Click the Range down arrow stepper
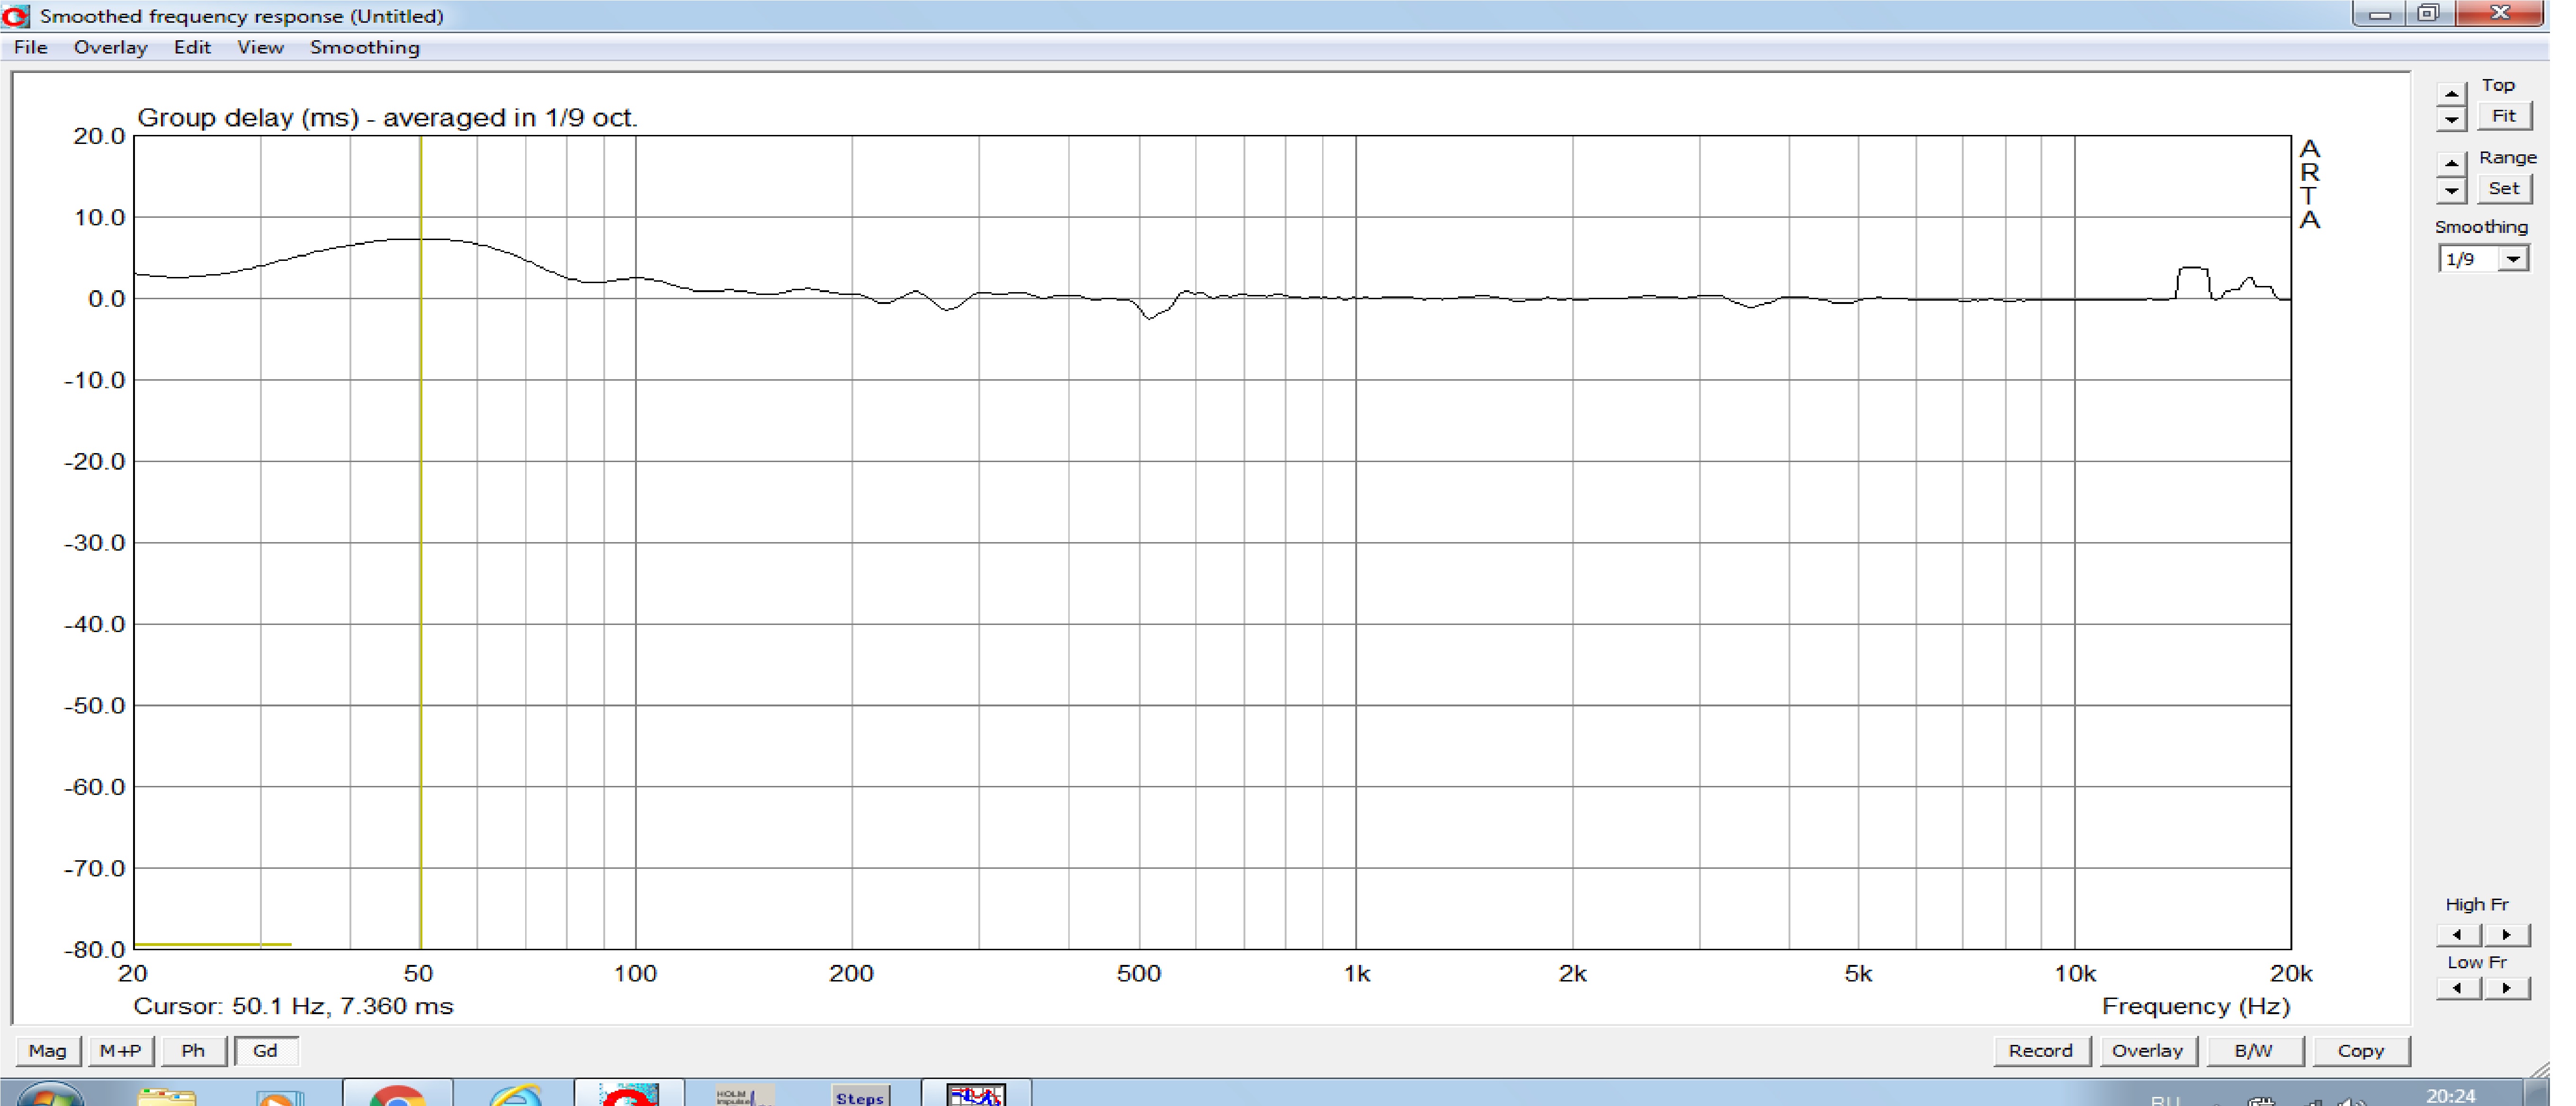 pos(2451,190)
